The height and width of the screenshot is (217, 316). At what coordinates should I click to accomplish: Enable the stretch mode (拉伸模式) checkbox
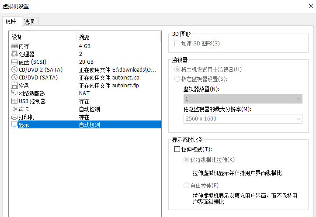click(177, 149)
